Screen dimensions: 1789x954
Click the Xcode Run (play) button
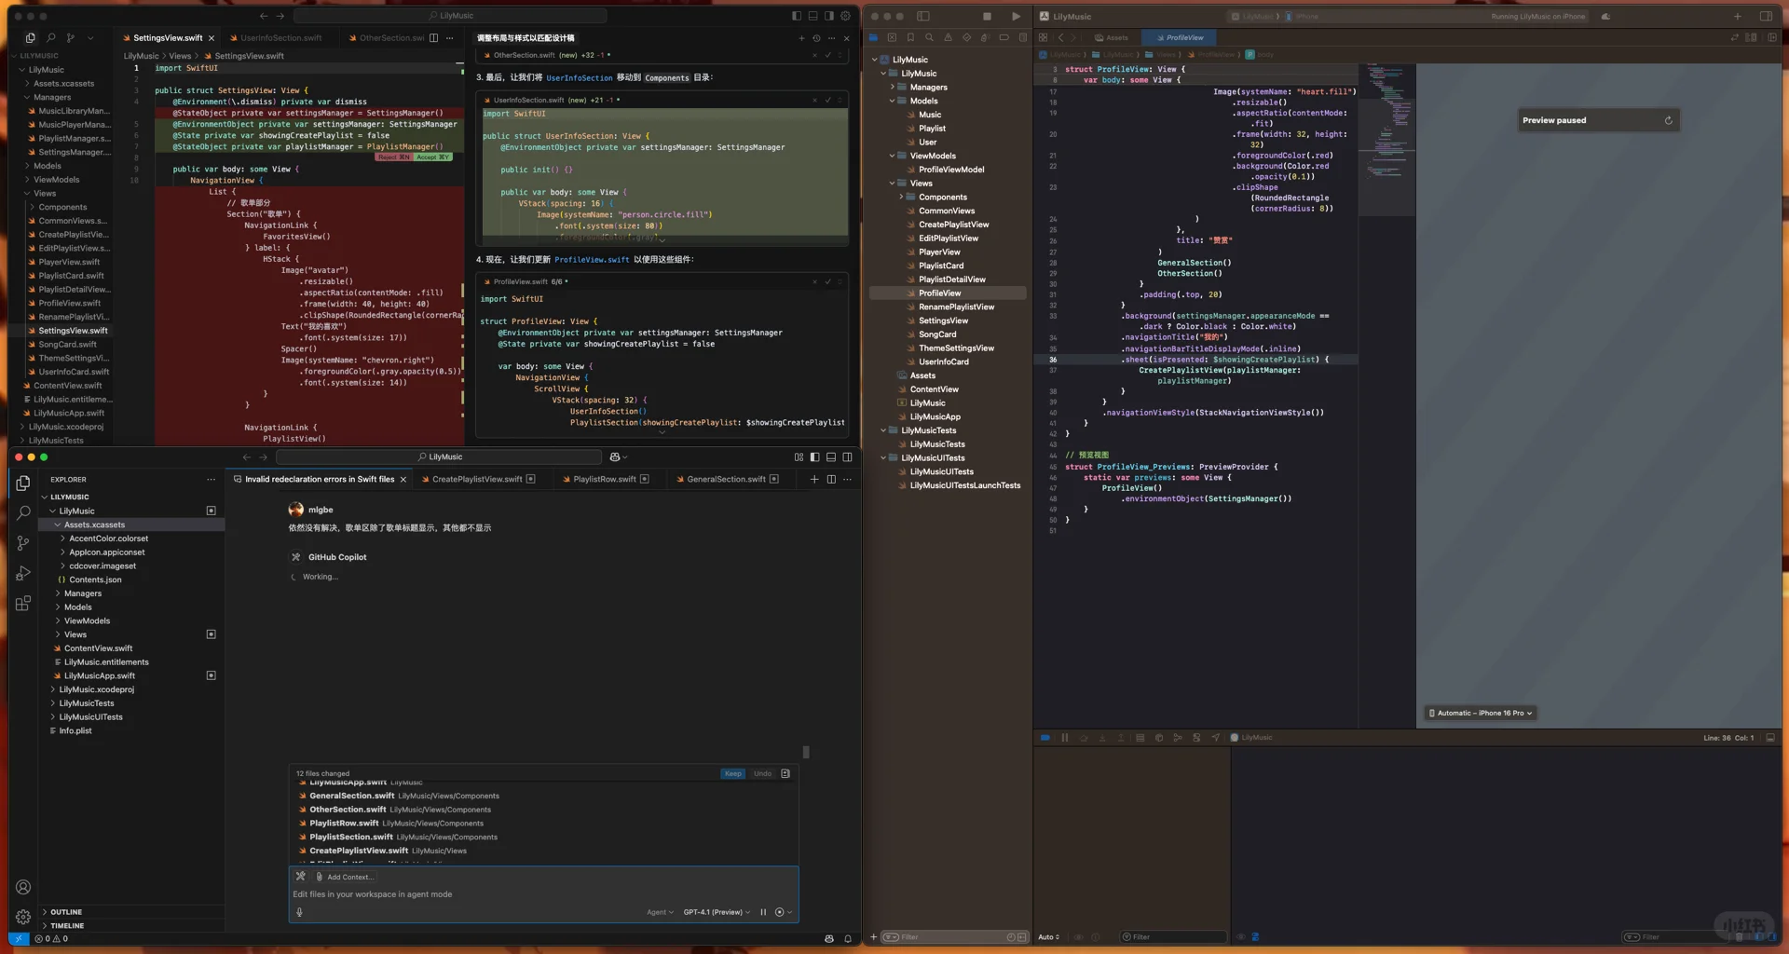pos(1016,16)
